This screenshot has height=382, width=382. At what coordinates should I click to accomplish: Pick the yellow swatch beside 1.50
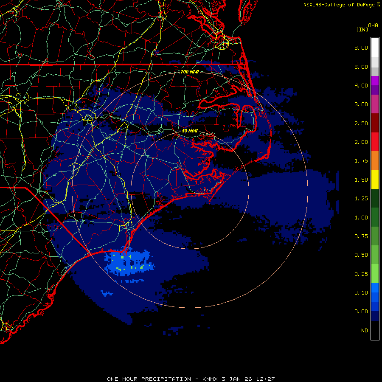click(375, 180)
